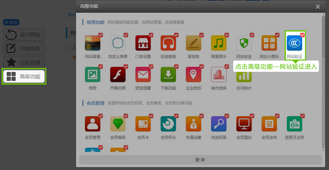Screen dimensions: 329x170
Task: Open the 在线客服 headphone icon
Action: (168, 43)
